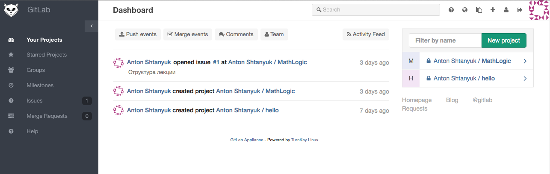Screen dimensions: 550x174
Task: Open the Blog footer link
Action: point(452,100)
